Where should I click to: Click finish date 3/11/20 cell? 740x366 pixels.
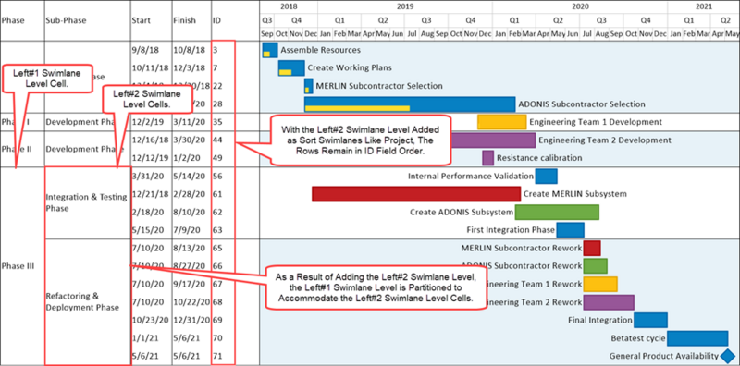point(190,122)
